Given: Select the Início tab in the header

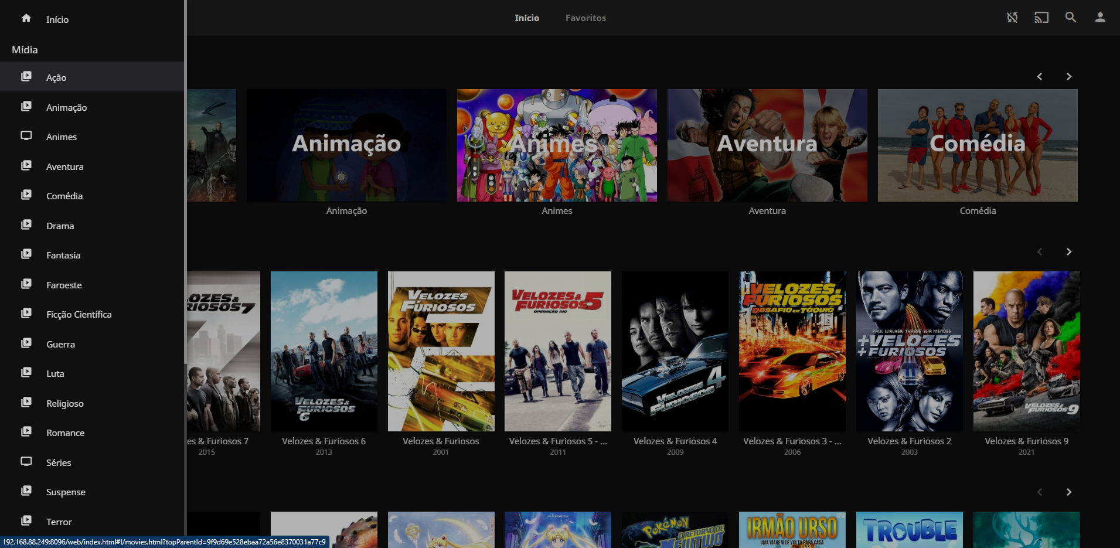Looking at the screenshot, I should [527, 18].
